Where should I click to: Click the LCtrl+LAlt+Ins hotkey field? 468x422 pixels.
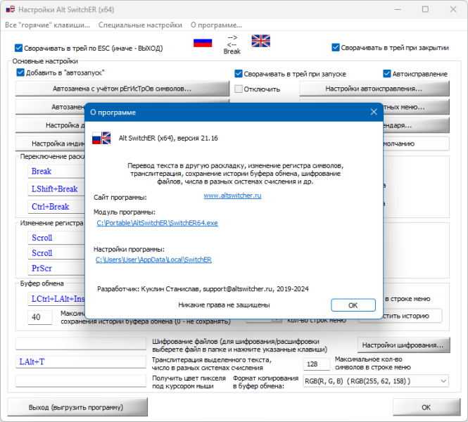pos(56,299)
